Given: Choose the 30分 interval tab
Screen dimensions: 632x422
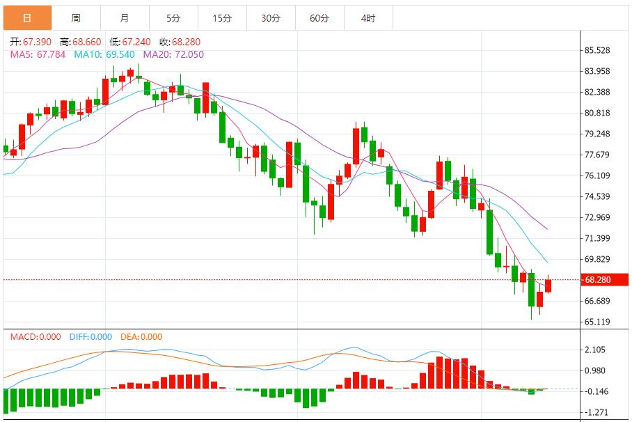Looking at the screenshot, I should click(271, 17).
